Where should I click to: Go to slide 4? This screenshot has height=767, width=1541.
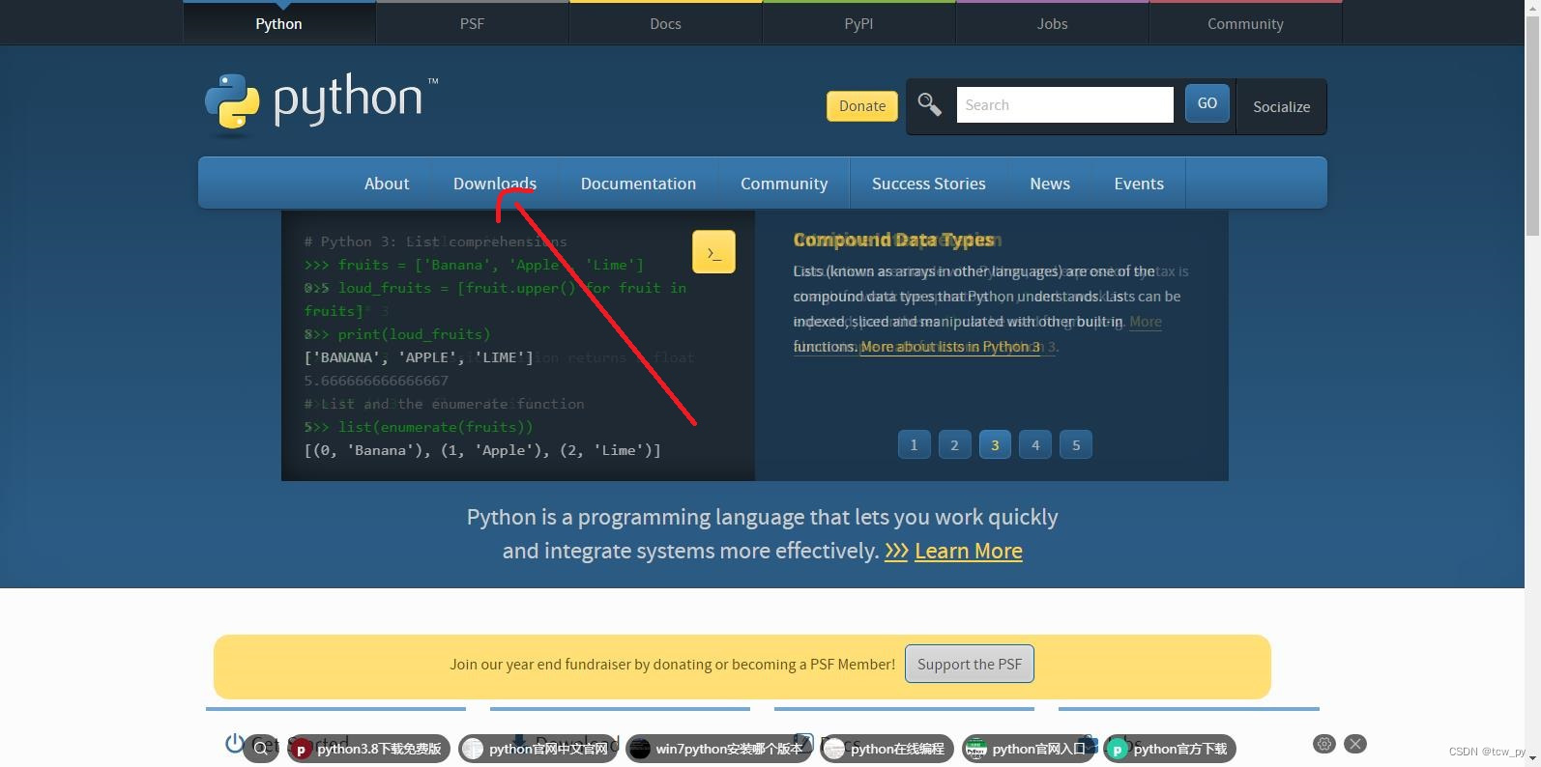1035,444
